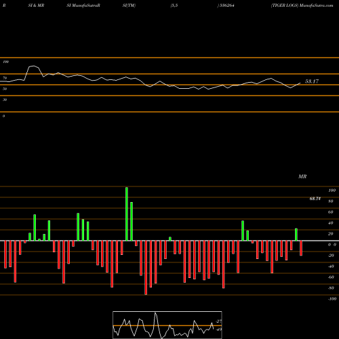The width and height of the screenshot is (339, 339).
Task: Click the -27 label in mini chart
Action: click(218, 321)
